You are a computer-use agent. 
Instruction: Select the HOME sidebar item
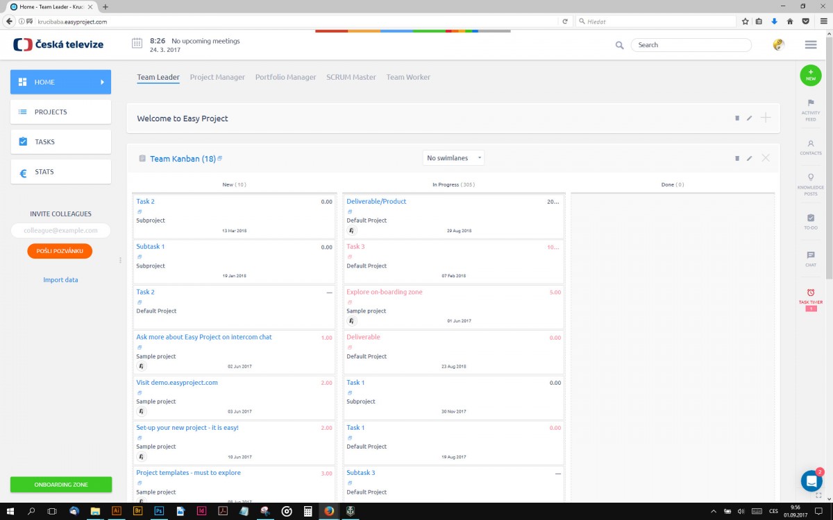(x=60, y=82)
